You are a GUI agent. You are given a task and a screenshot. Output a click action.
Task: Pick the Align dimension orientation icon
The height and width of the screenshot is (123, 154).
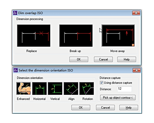[x=71, y=89]
